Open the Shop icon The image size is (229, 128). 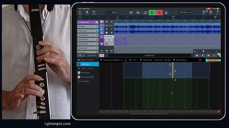coord(204,12)
